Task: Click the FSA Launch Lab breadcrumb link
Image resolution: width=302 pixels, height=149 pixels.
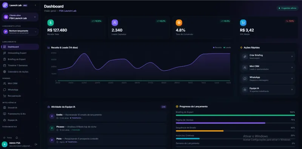Action: [68, 11]
